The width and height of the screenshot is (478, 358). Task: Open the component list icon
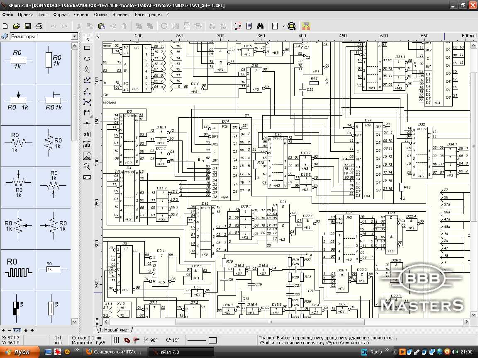(249, 26)
